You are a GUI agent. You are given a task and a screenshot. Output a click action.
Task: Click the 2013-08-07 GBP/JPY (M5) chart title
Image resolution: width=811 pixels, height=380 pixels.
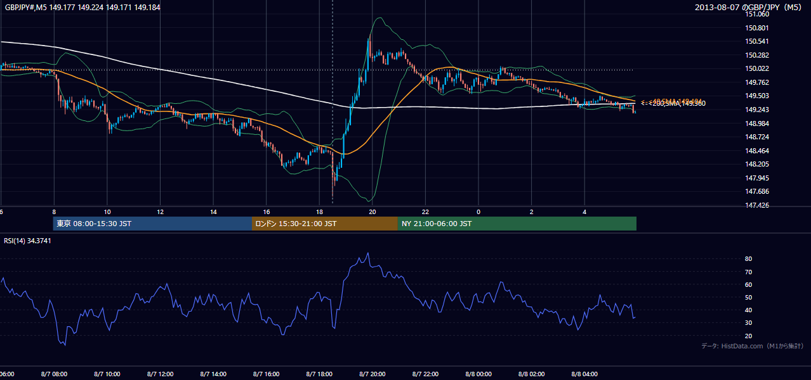tap(749, 8)
